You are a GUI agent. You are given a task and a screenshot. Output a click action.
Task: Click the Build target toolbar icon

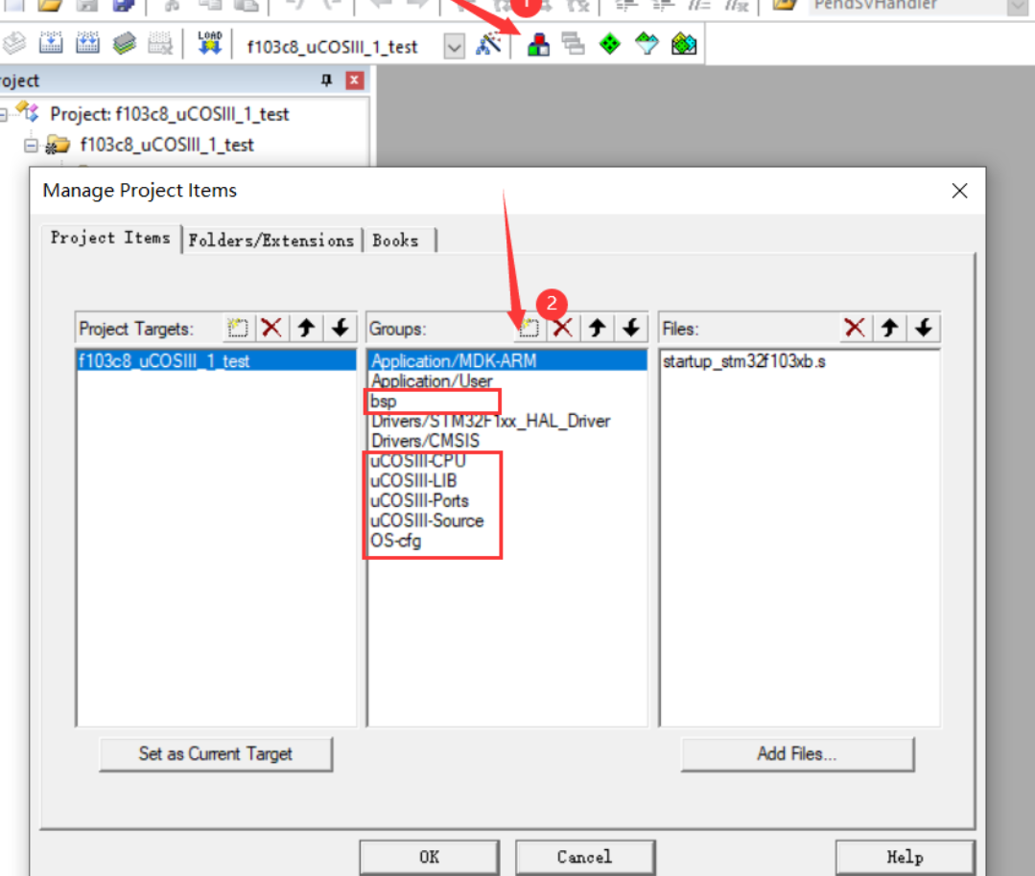click(51, 43)
